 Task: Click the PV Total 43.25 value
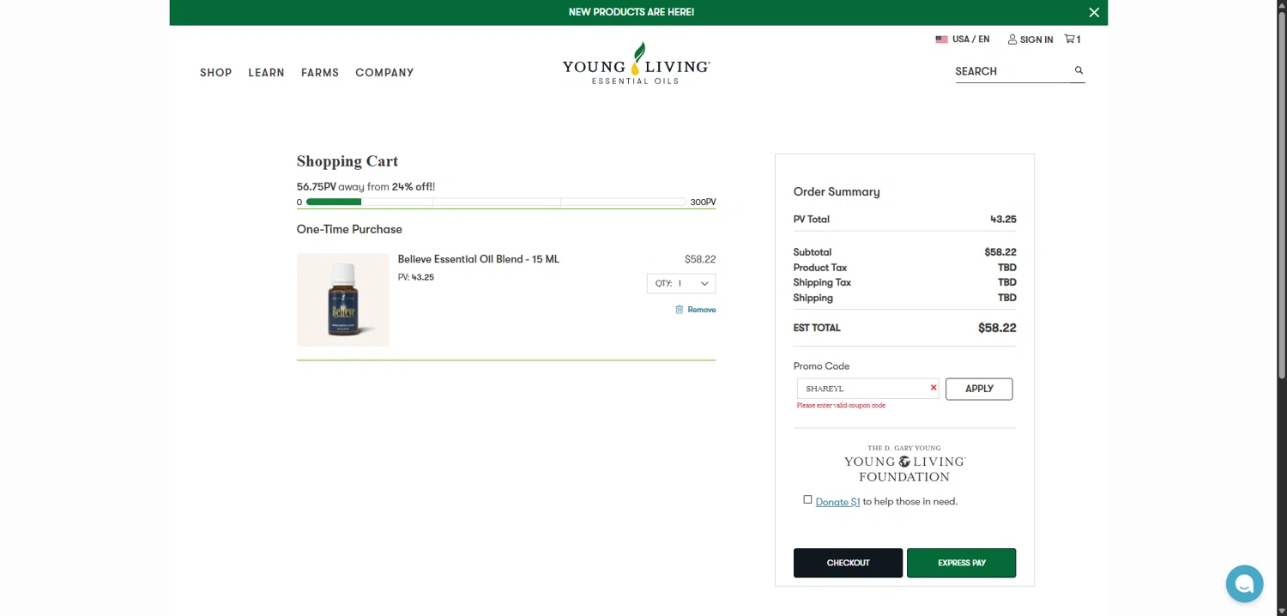tap(1003, 220)
